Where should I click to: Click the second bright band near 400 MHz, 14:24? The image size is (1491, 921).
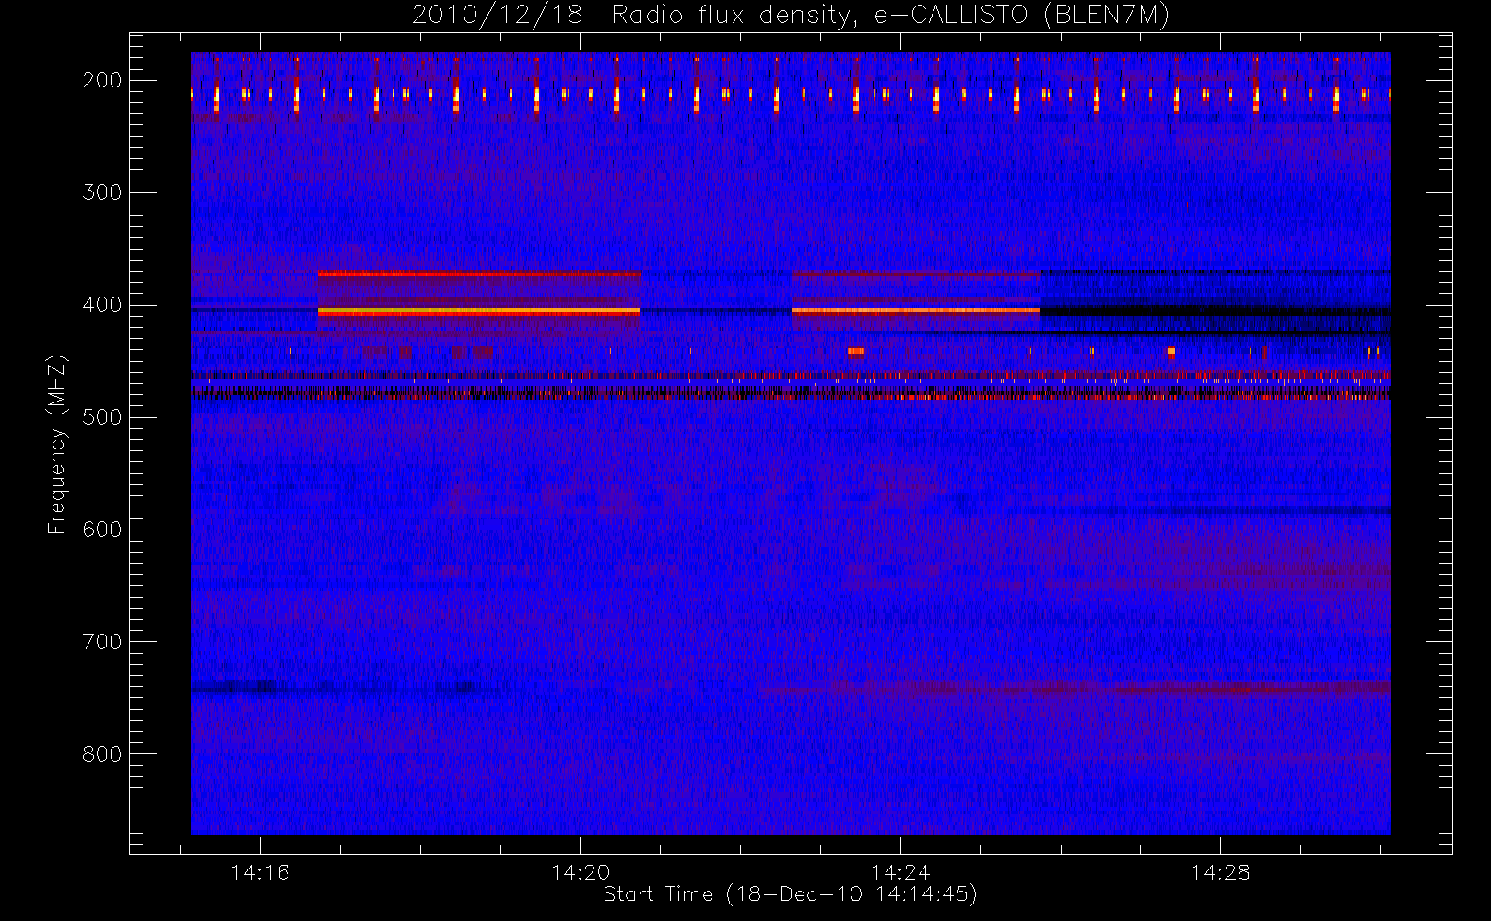(x=916, y=310)
